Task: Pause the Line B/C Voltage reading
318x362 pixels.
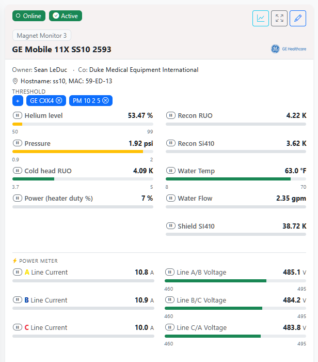Action: pyautogui.click(x=170, y=300)
